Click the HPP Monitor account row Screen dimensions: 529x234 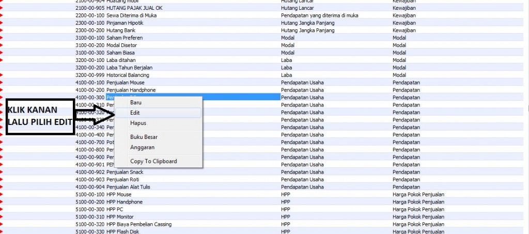(x=119, y=217)
